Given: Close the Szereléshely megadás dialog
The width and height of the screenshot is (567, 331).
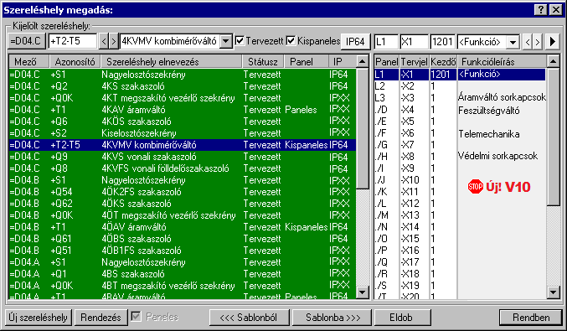Looking at the screenshot, I should tap(555, 10).
